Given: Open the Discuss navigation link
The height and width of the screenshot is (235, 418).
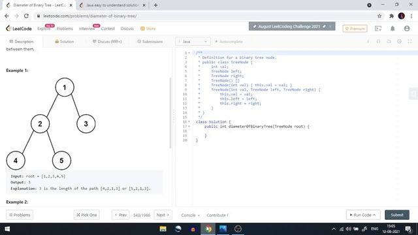Looking at the screenshot, I should pos(127,29).
